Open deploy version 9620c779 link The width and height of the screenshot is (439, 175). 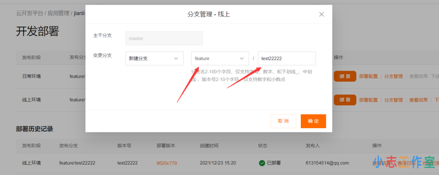point(167,163)
